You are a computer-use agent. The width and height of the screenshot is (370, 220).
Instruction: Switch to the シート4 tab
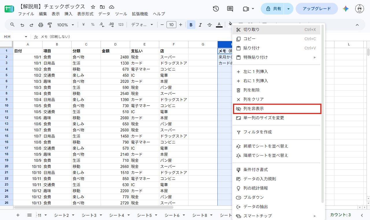point(116,215)
